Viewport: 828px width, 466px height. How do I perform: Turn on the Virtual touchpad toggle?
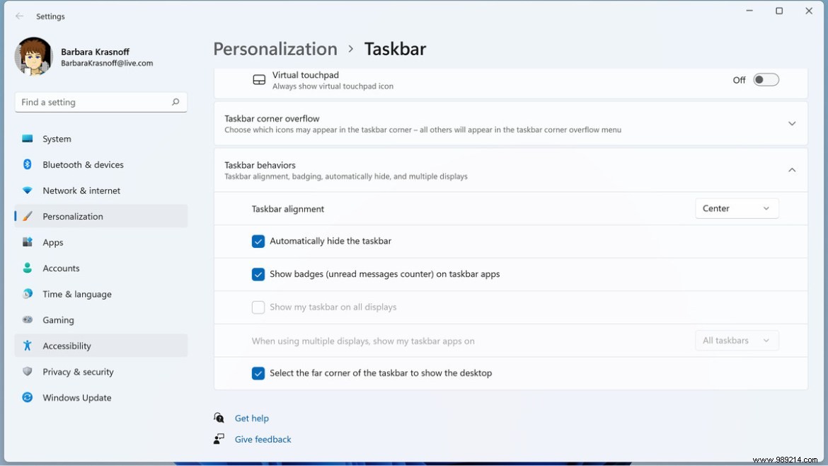tap(766, 79)
